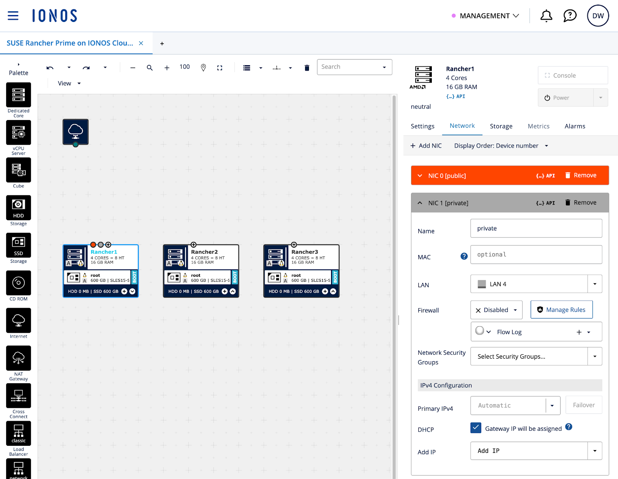Open Network Security Groups selector
This screenshot has width=618, height=479.
(x=536, y=356)
